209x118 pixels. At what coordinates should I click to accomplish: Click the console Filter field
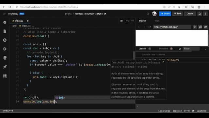pyautogui.click(x=191, y=49)
